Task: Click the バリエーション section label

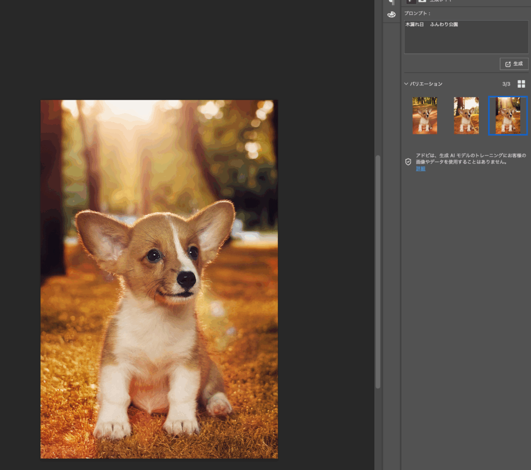Action: tap(426, 84)
